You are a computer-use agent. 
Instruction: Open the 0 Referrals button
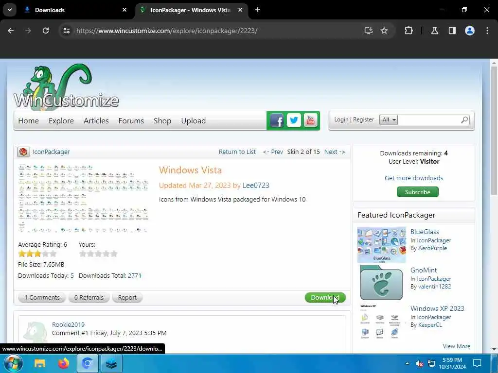(89, 298)
